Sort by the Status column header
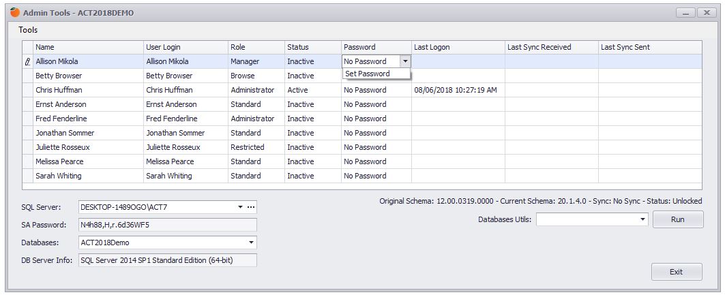This screenshot has width=725, height=297. [x=313, y=47]
